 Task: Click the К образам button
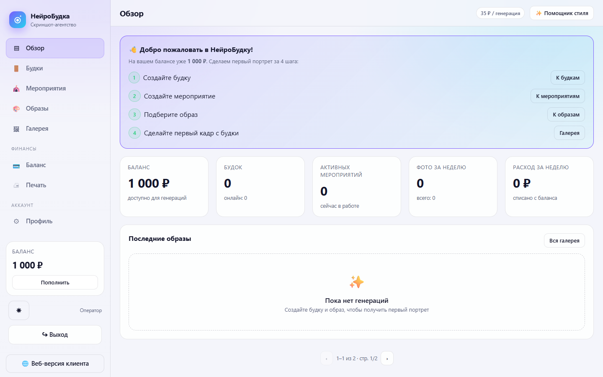[566, 114]
